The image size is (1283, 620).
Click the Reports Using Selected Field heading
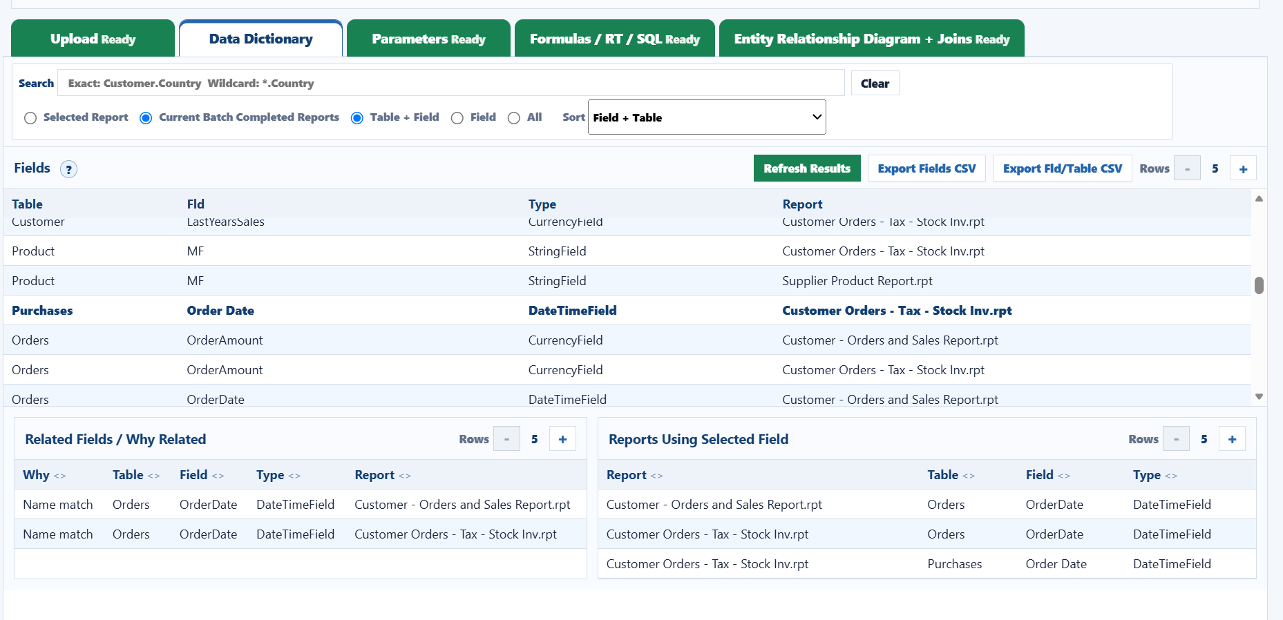698,439
